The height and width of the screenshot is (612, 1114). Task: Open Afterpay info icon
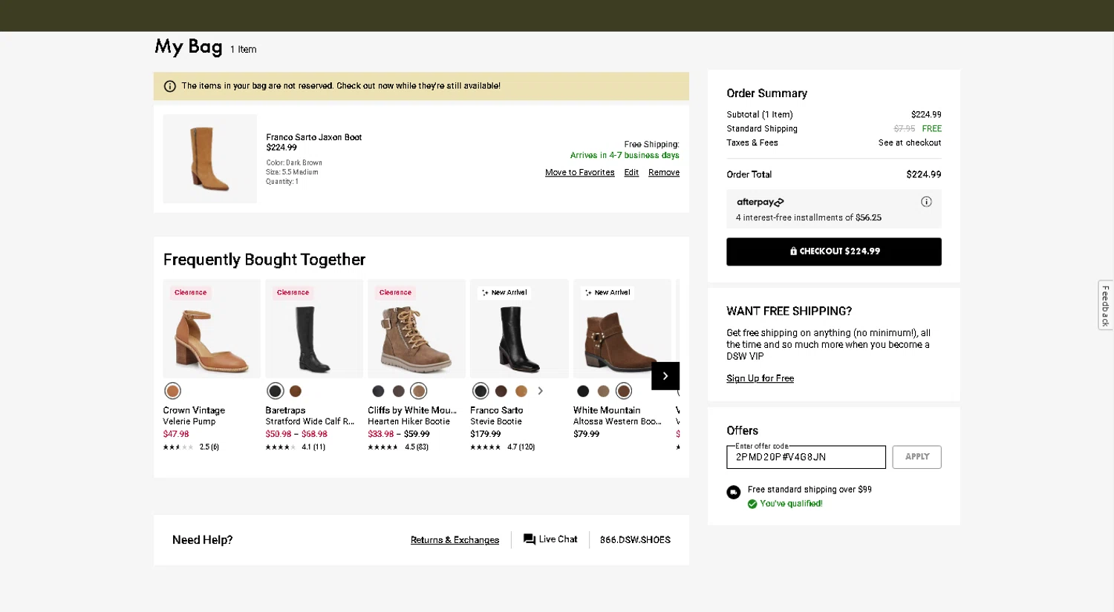(926, 202)
